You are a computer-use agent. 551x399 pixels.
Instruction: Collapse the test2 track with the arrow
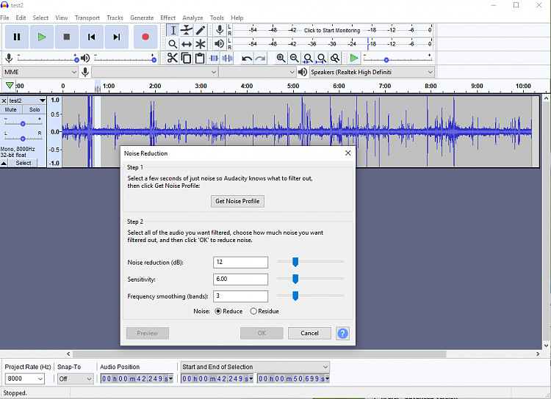click(4, 163)
